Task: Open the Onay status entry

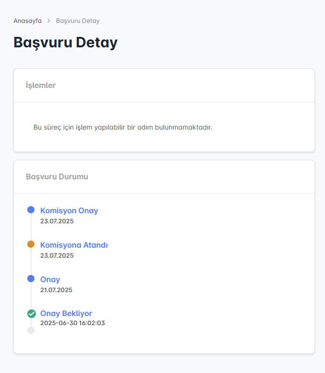Action: pyautogui.click(x=50, y=279)
